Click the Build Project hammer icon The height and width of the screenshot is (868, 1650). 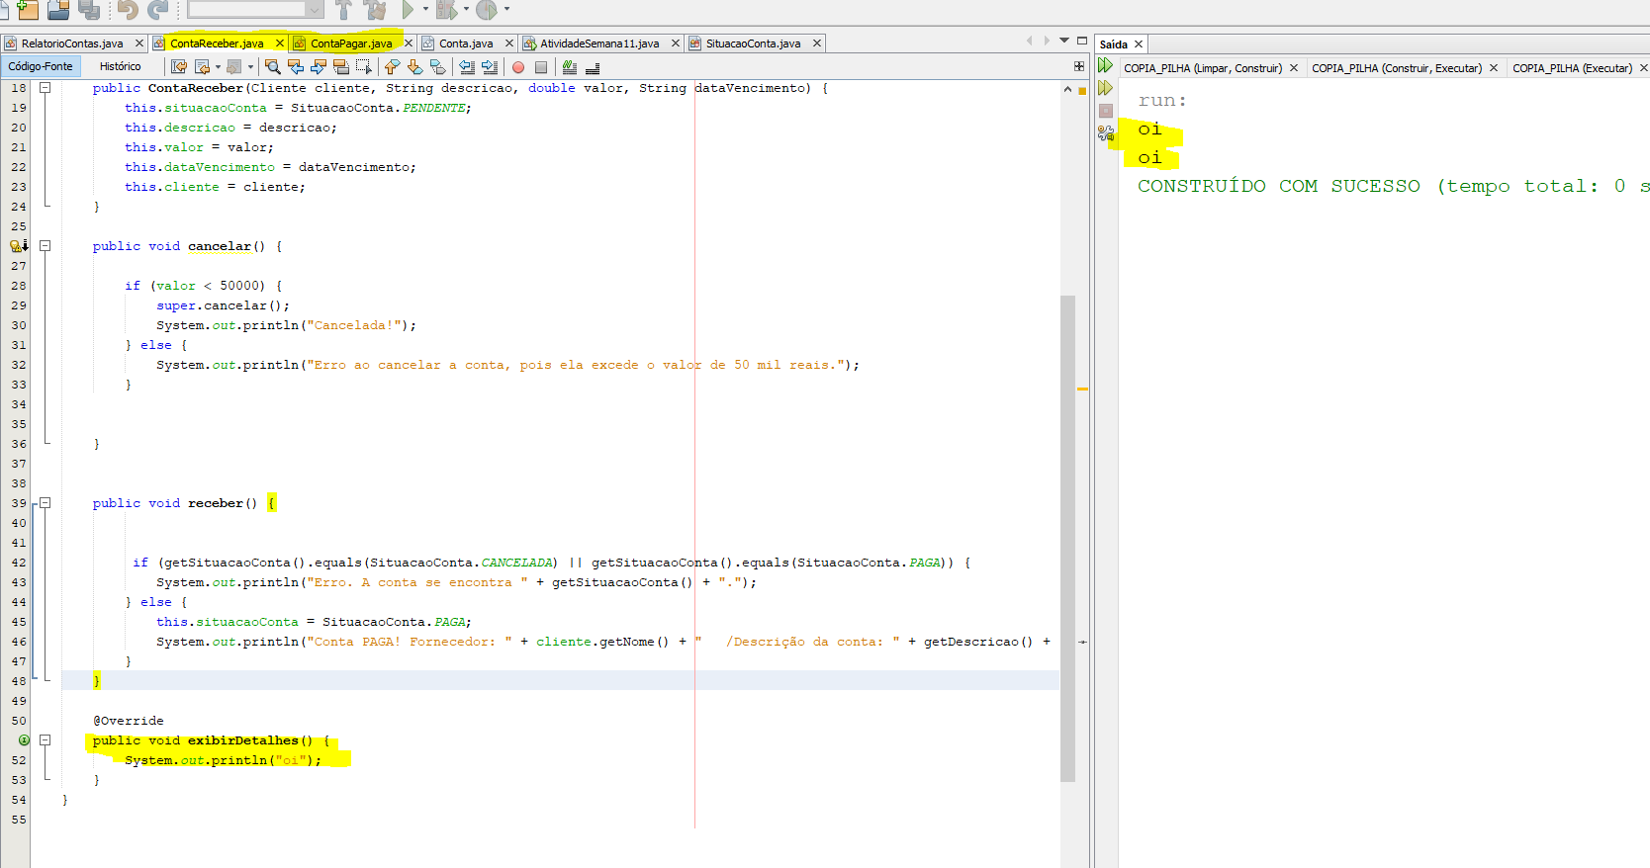click(x=343, y=9)
